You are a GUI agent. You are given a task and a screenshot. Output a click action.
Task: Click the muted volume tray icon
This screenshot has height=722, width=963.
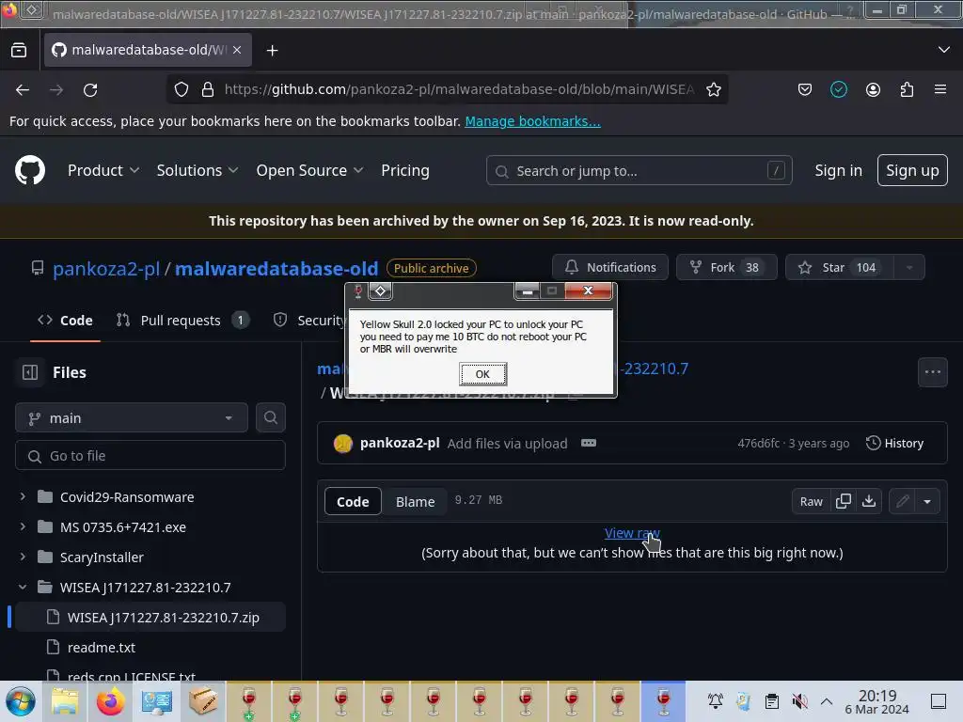(799, 701)
